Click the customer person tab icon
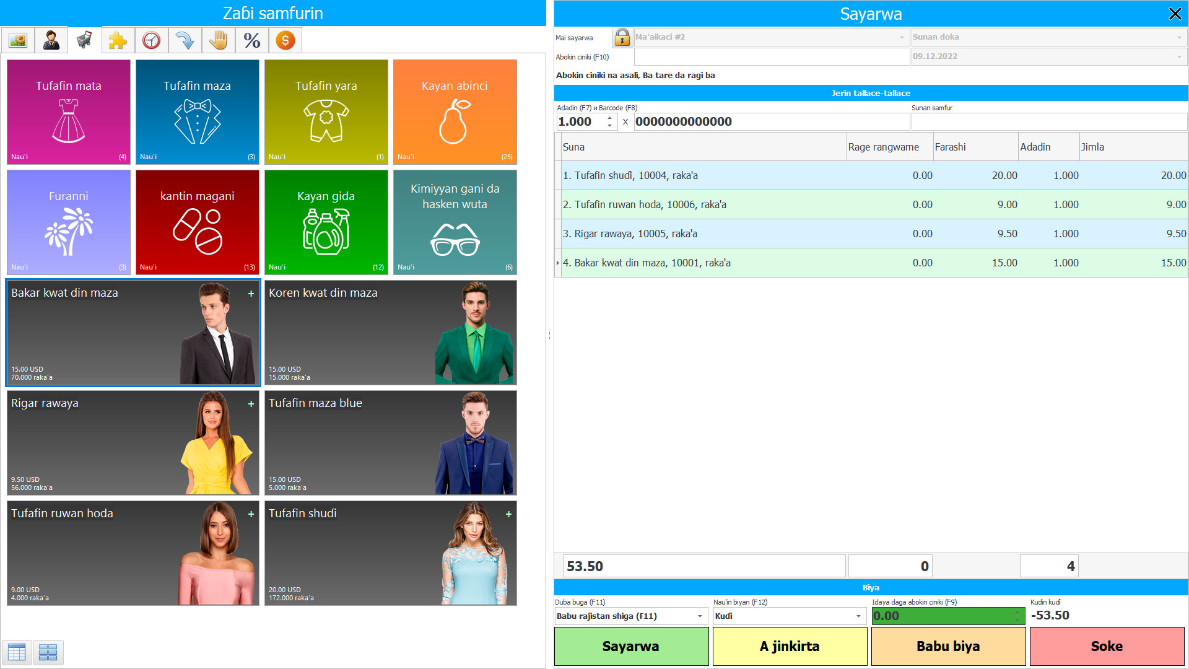Viewport: 1189px width, 669px height. coord(51,41)
